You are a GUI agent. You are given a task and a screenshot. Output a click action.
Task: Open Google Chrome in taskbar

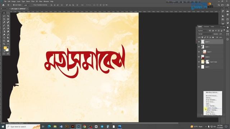[84, 126]
